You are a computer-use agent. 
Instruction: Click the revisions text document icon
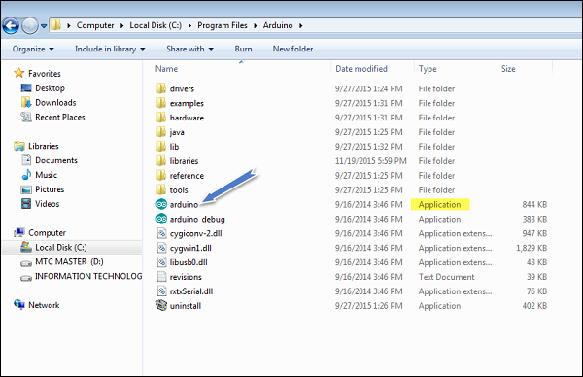pyautogui.click(x=161, y=277)
